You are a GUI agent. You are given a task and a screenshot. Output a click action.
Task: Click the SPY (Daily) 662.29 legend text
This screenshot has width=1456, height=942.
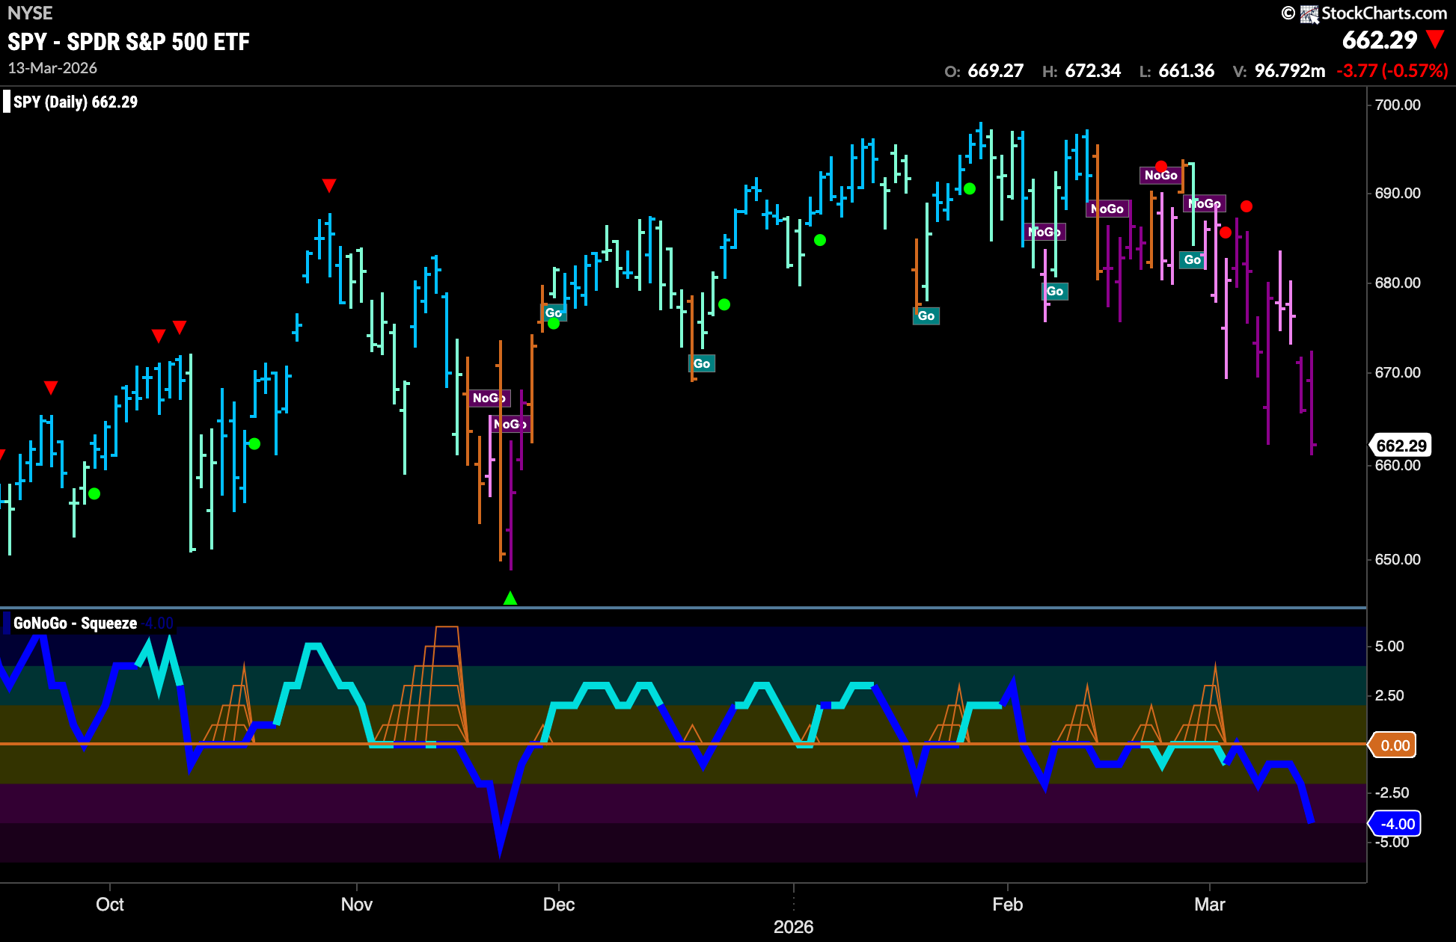(76, 102)
